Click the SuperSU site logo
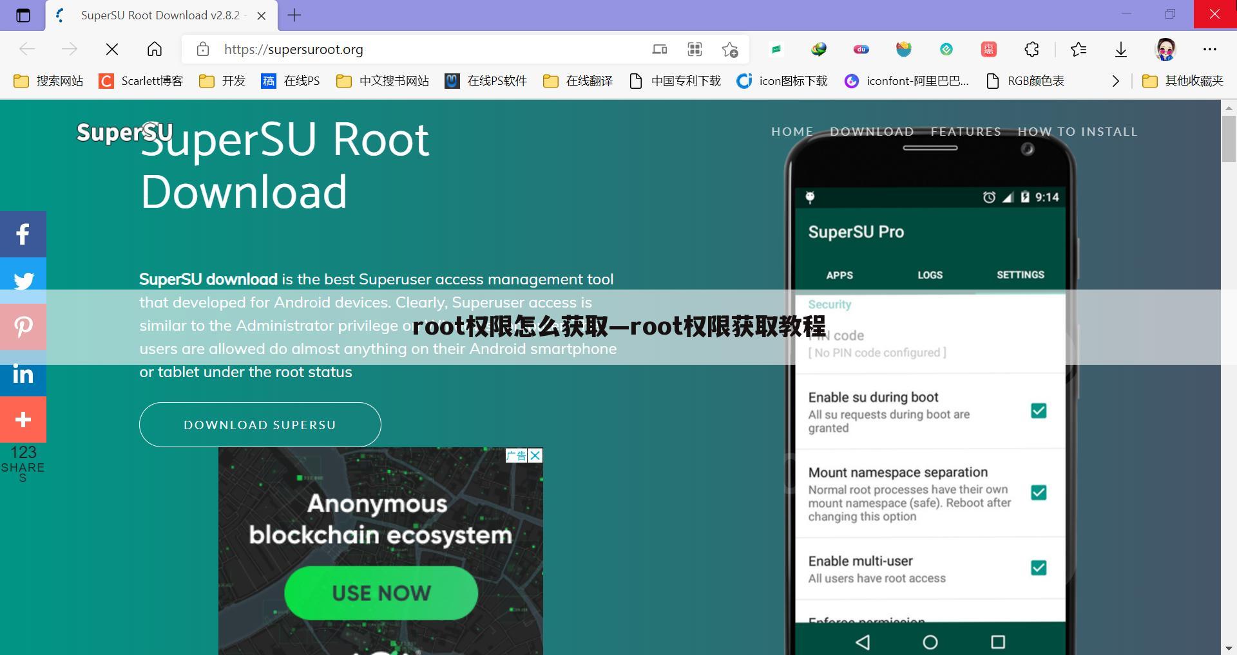The width and height of the screenshot is (1237, 655). (124, 132)
